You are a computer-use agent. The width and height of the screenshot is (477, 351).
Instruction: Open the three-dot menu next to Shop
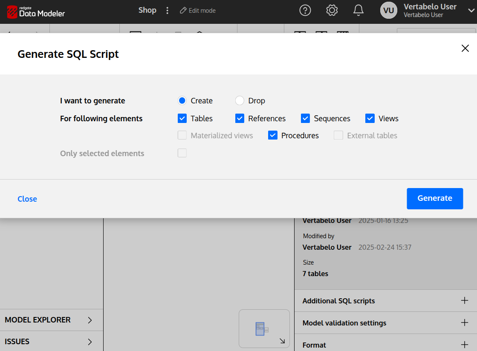coord(167,10)
